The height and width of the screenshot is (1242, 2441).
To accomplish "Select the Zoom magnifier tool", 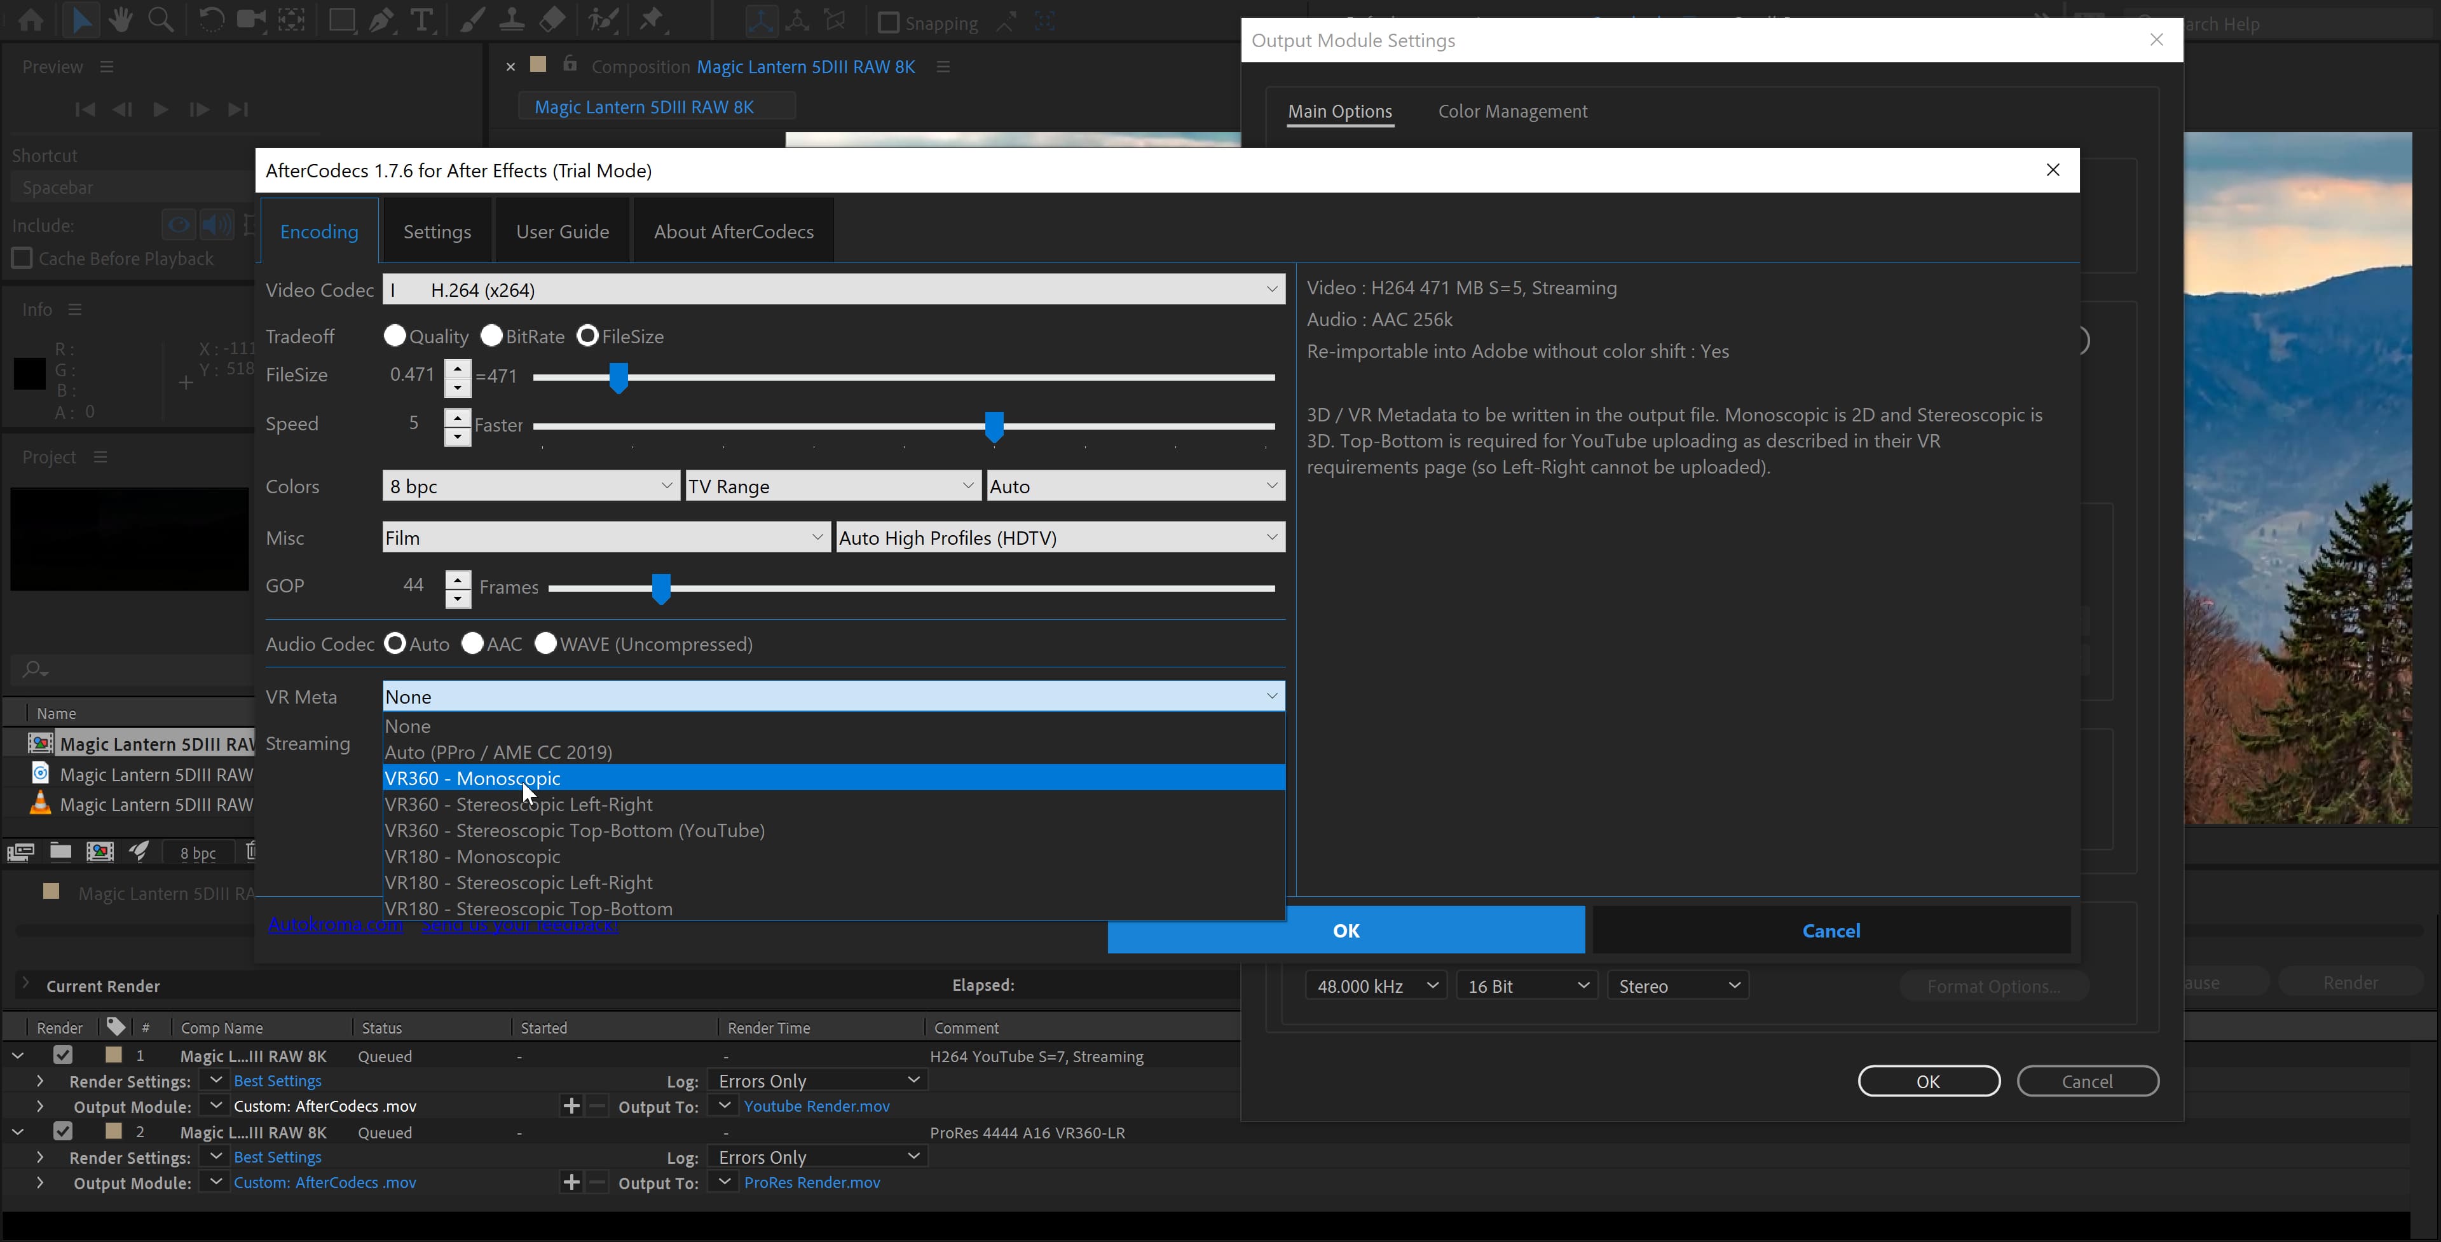I will coord(161,20).
